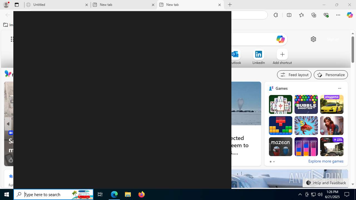Open the Bubble Shooter HD game
356x200 pixels.
pos(306,104)
